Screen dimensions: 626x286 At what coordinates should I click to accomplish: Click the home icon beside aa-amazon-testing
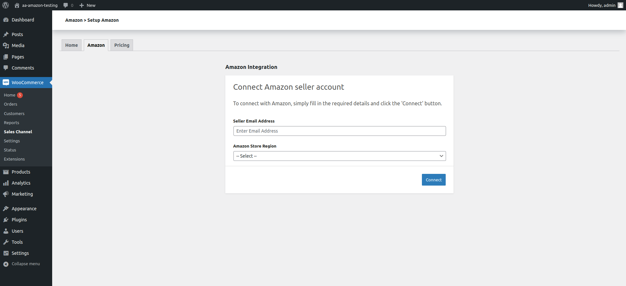coord(17,5)
